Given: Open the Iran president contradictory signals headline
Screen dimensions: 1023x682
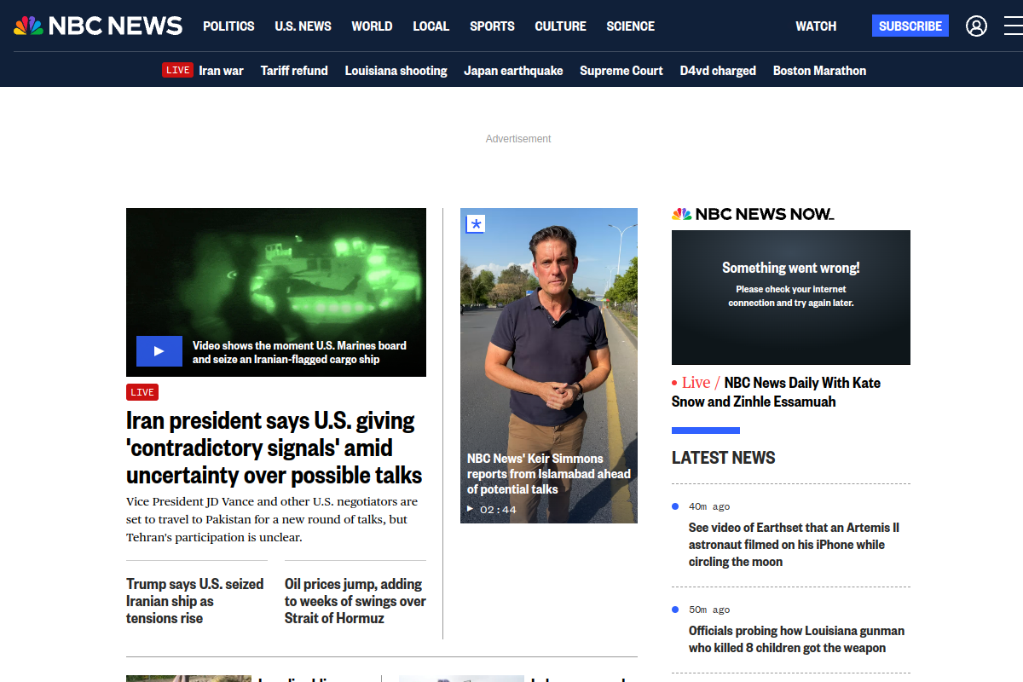Looking at the screenshot, I should [275, 448].
